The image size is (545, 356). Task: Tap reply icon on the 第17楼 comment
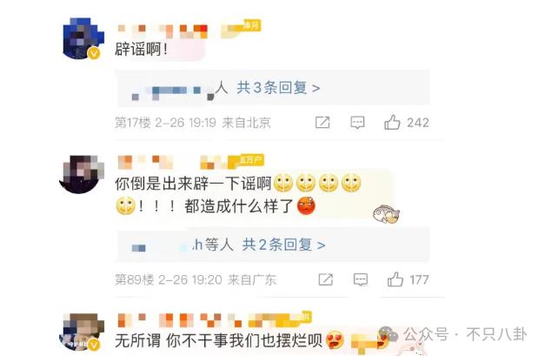pyautogui.click(x=357, y=123)
